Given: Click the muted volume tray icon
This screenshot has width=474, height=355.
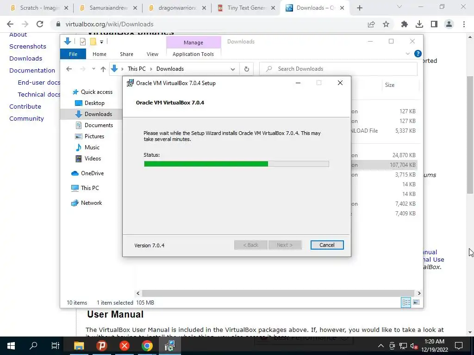Looking at the screenshot, I should [x=414, y=346].
